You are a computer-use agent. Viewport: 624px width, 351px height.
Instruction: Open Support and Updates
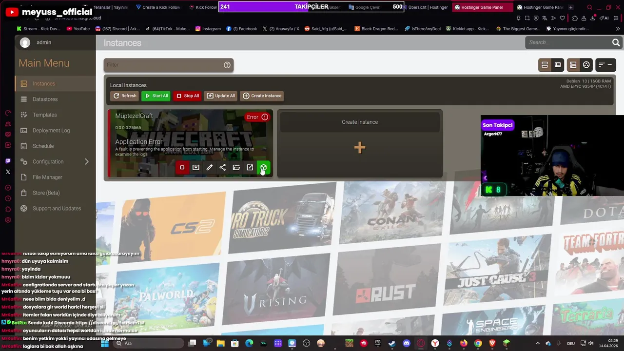[55, 209]
